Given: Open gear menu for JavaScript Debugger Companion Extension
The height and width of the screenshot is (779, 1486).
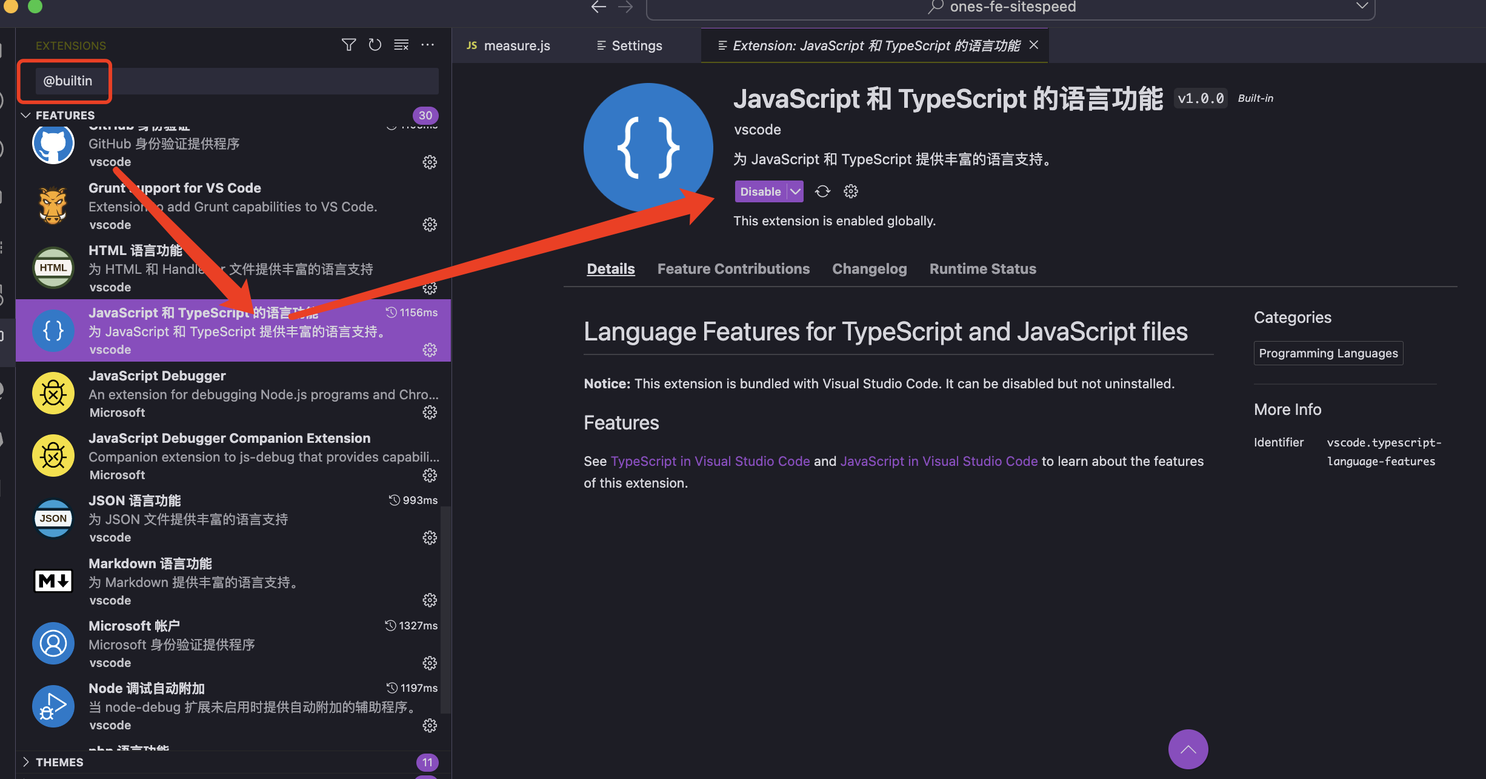Looking at the screenshot, I should (430, 476).
